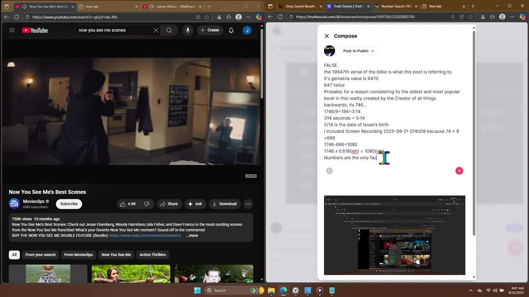Click the YouTube Create button

click(210, 30)
